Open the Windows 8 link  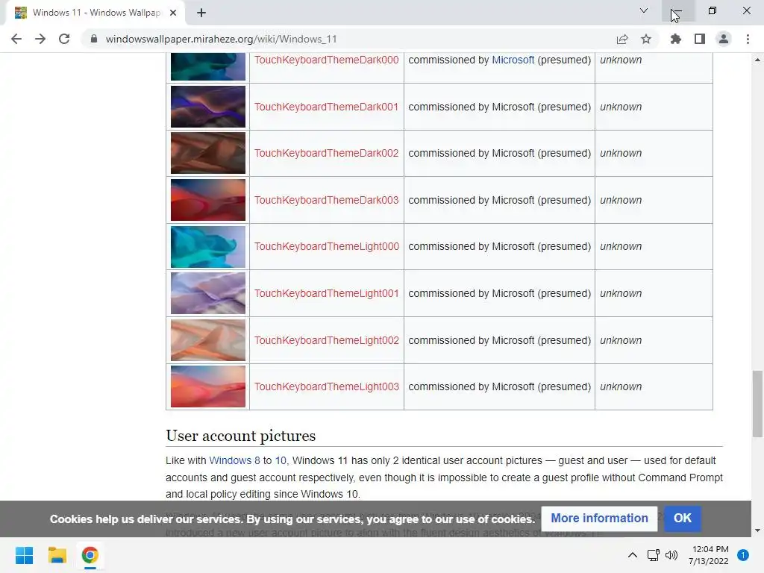coord(234,460)
